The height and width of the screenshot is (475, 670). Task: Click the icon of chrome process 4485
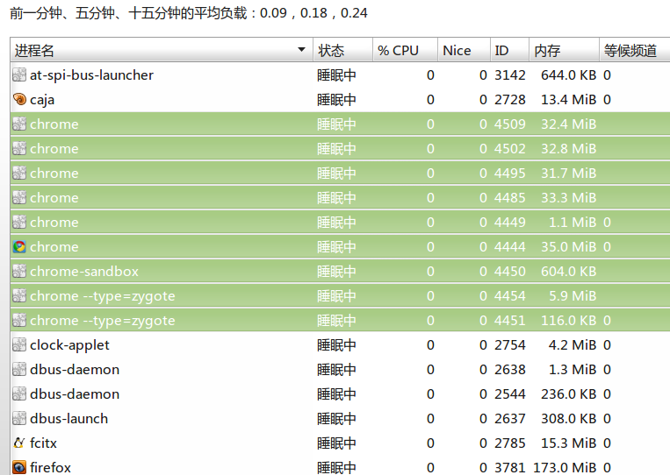tap(19, 197)
